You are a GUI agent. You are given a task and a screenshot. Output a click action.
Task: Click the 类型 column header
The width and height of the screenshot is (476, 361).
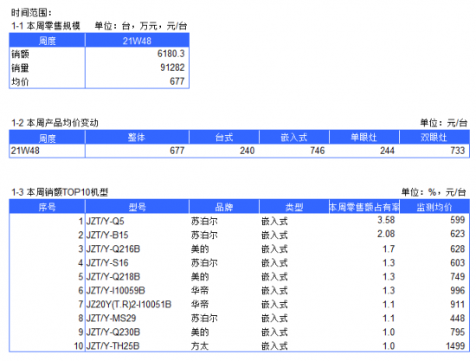pos(294,207)
